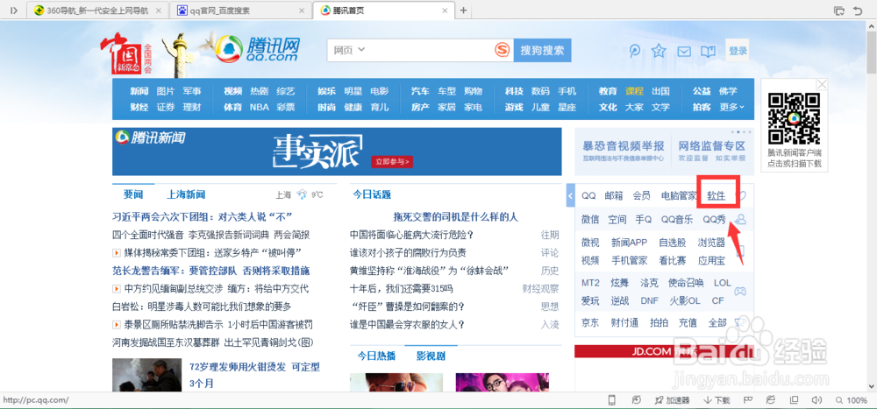The image size is (877, 409).
Task: Select the 上海新闻 tab
Action: (x=186, y=194)
